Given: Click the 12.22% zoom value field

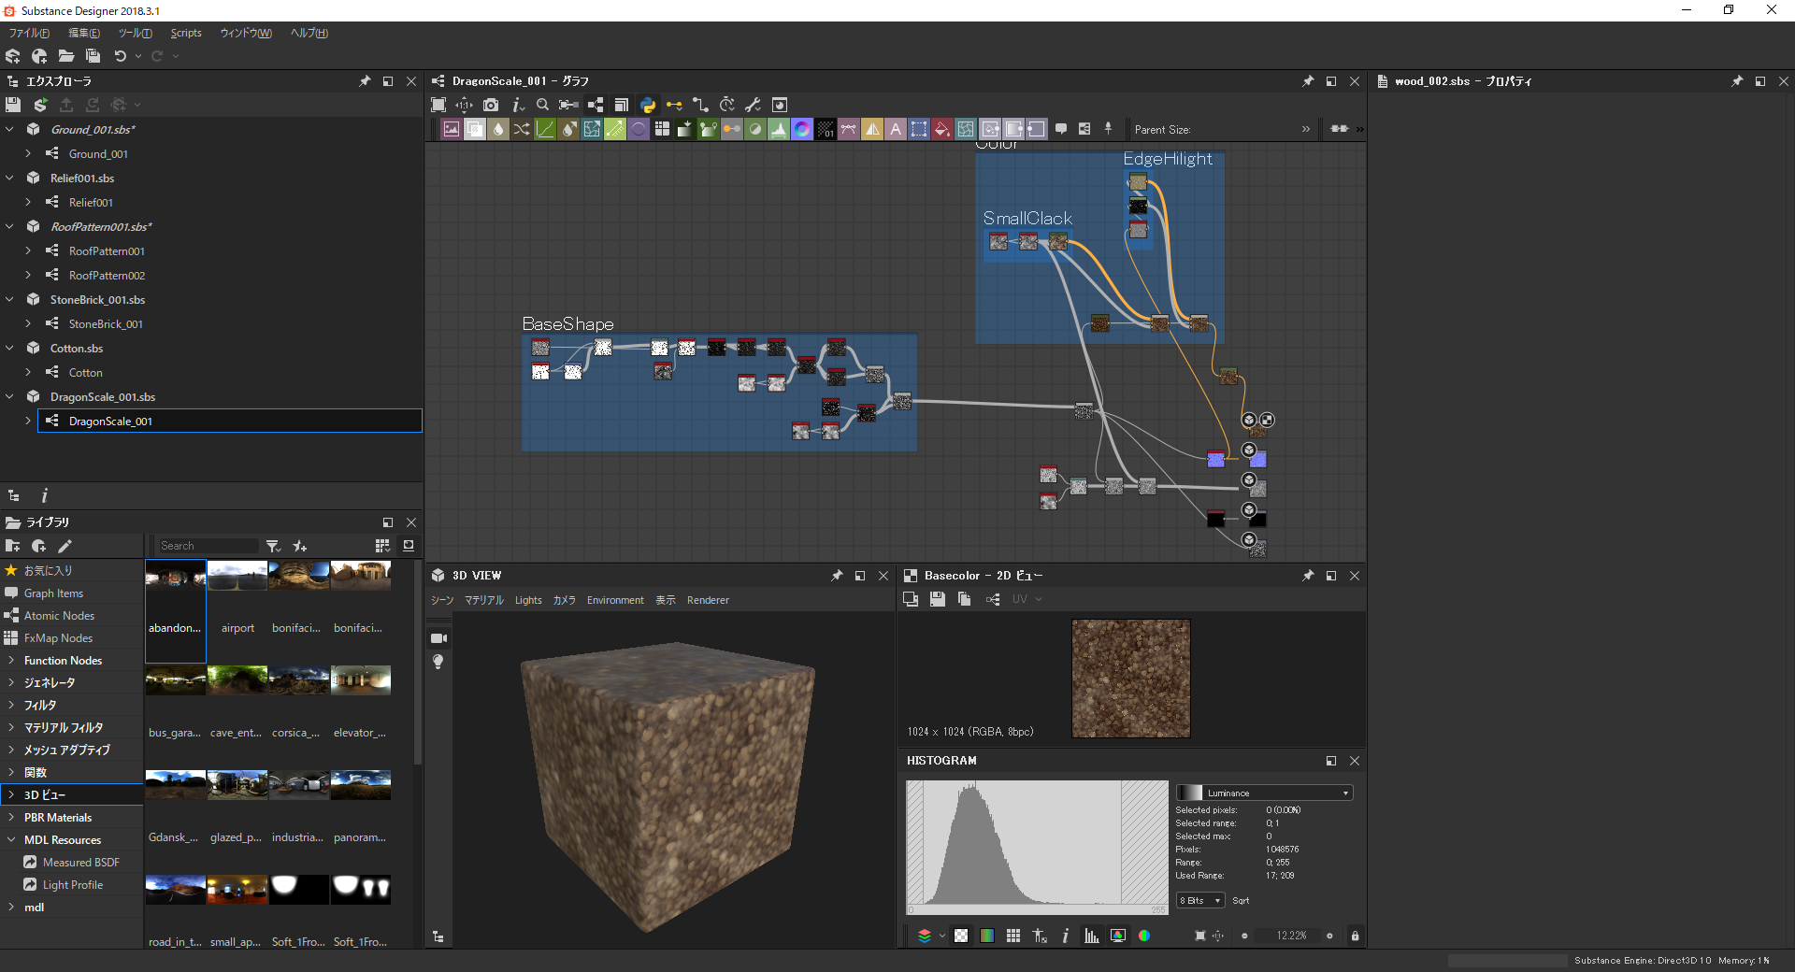Looking at the screenshot, I should pos(1291,936).
